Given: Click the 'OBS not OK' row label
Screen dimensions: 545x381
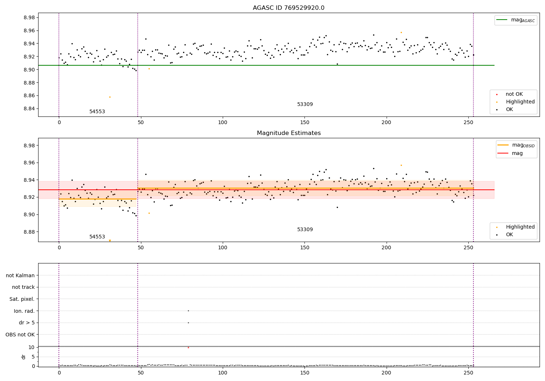Looking at the screenshot, I should click(x=20, y=335).
